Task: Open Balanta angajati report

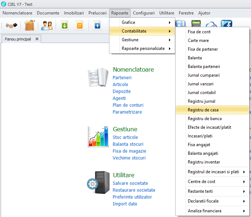Action: (212, 153)
